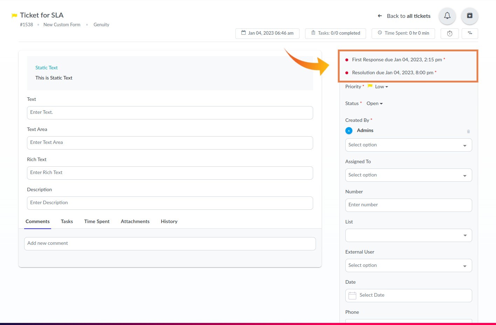Expand the Assigned To select option dropdown
Viewport: 496px width, 325px height.
click(408, 175)
